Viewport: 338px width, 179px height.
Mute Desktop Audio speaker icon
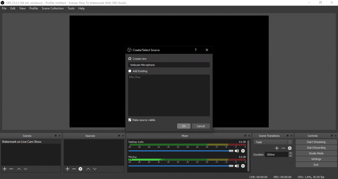(x=237, y=151)
